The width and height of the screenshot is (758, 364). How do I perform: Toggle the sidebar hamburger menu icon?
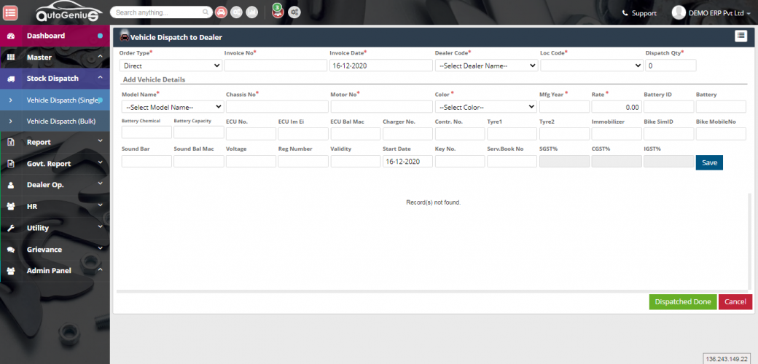coord(11,12)
